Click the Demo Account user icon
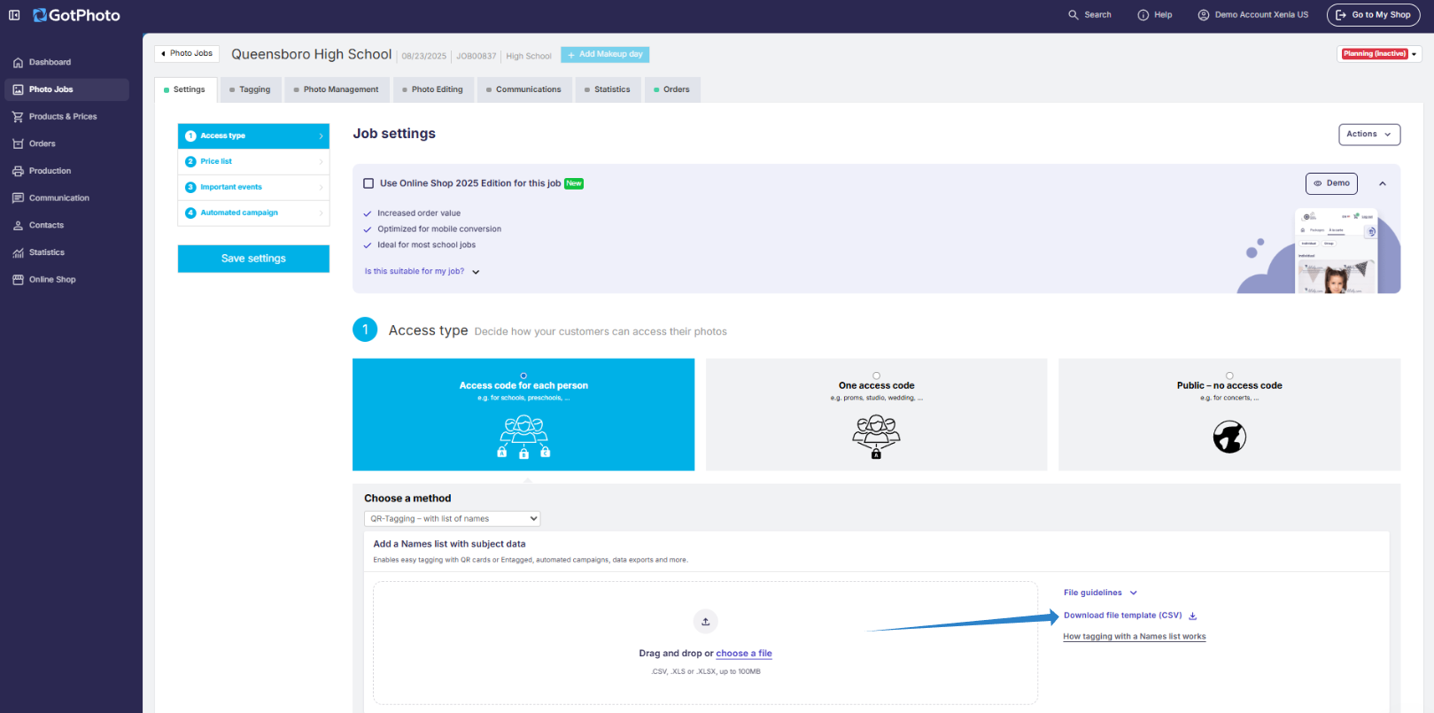This screenshot has width=1434, height=713. tap(1203, 15)
